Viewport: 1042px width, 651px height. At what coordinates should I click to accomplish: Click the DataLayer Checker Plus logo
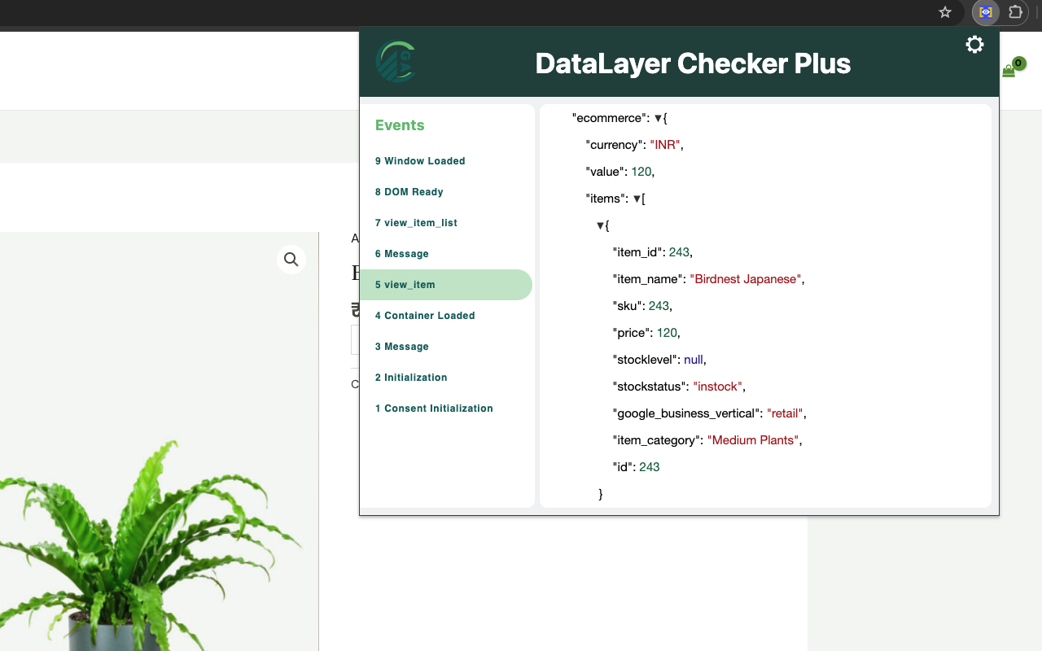tap(396, 61)
